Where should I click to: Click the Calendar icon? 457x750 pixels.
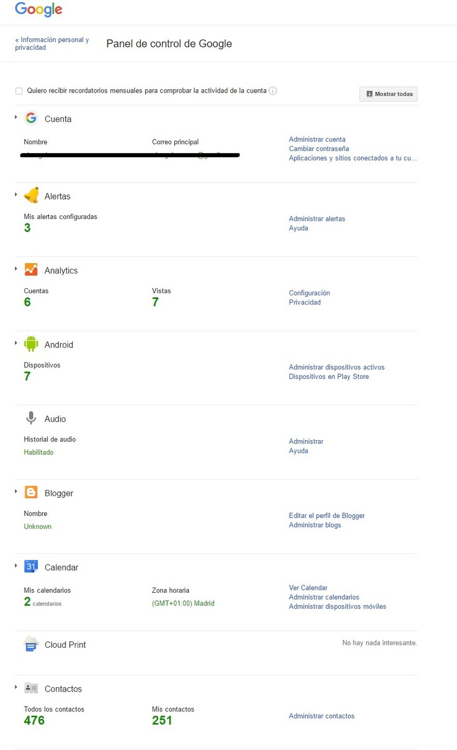[x=31, y=567]
